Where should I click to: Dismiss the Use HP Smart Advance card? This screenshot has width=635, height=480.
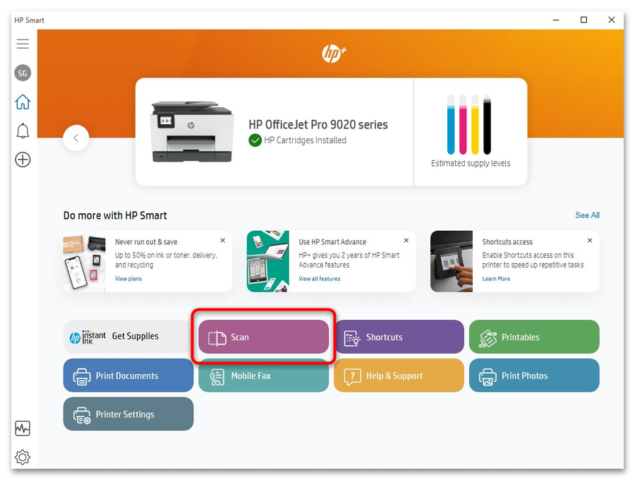tap(406, 241)
